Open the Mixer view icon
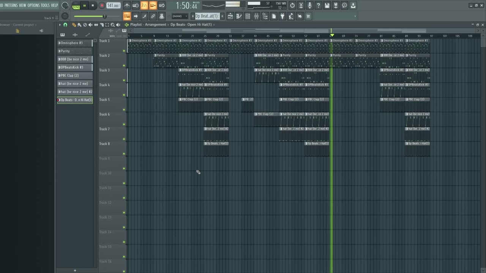The image size is (486, 273). point(256,16)
